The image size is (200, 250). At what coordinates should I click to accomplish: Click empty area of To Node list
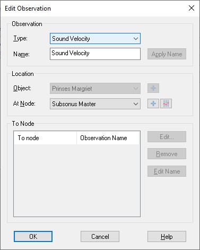click(x=77, y=180)
